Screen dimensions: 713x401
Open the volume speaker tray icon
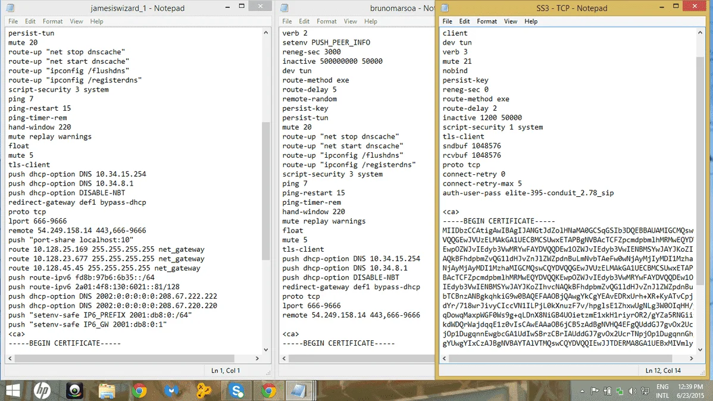[x=632, y=391]
